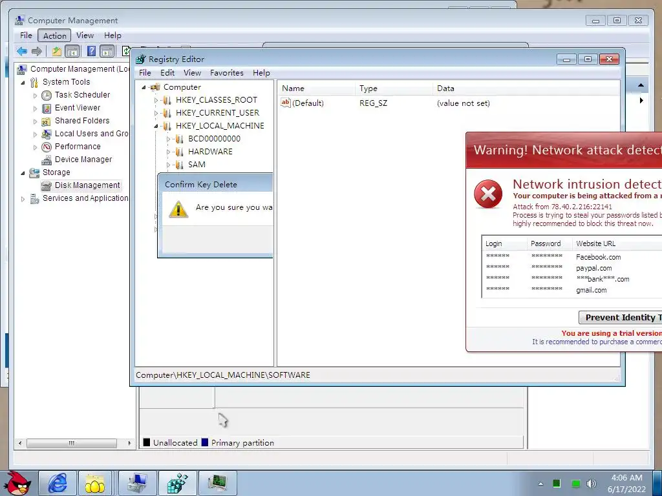Click the Forward arrow in Computer Management toolbar
The image size is (662, 496).
click(37, 52)
